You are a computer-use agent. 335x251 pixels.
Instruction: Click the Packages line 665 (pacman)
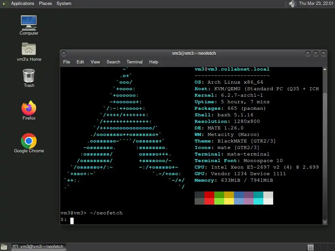coord(230,109)
